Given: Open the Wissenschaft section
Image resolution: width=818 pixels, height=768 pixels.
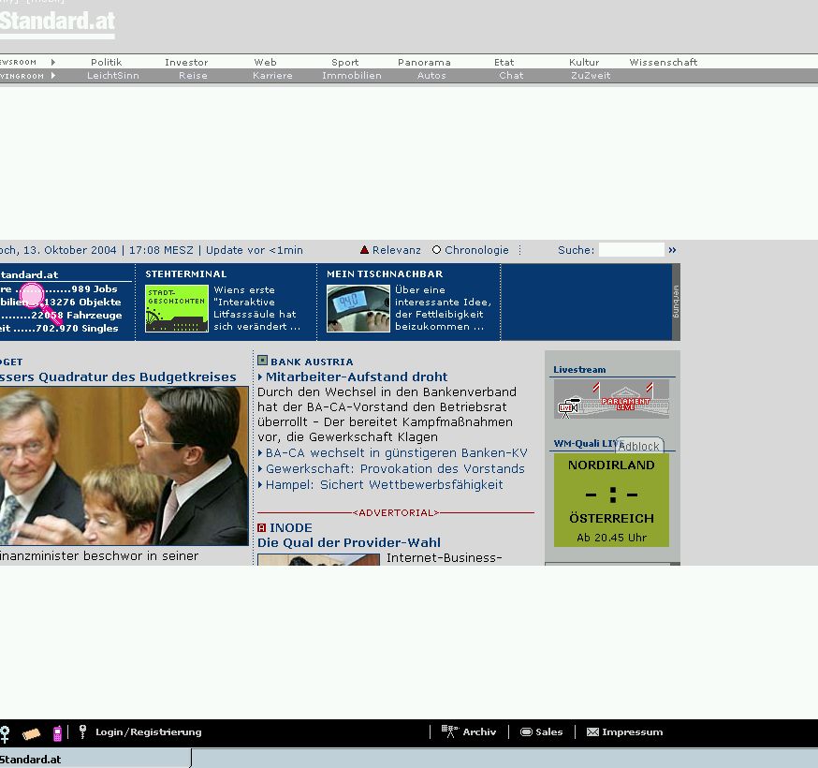Looking at the screenshot, I should point(663,62).
